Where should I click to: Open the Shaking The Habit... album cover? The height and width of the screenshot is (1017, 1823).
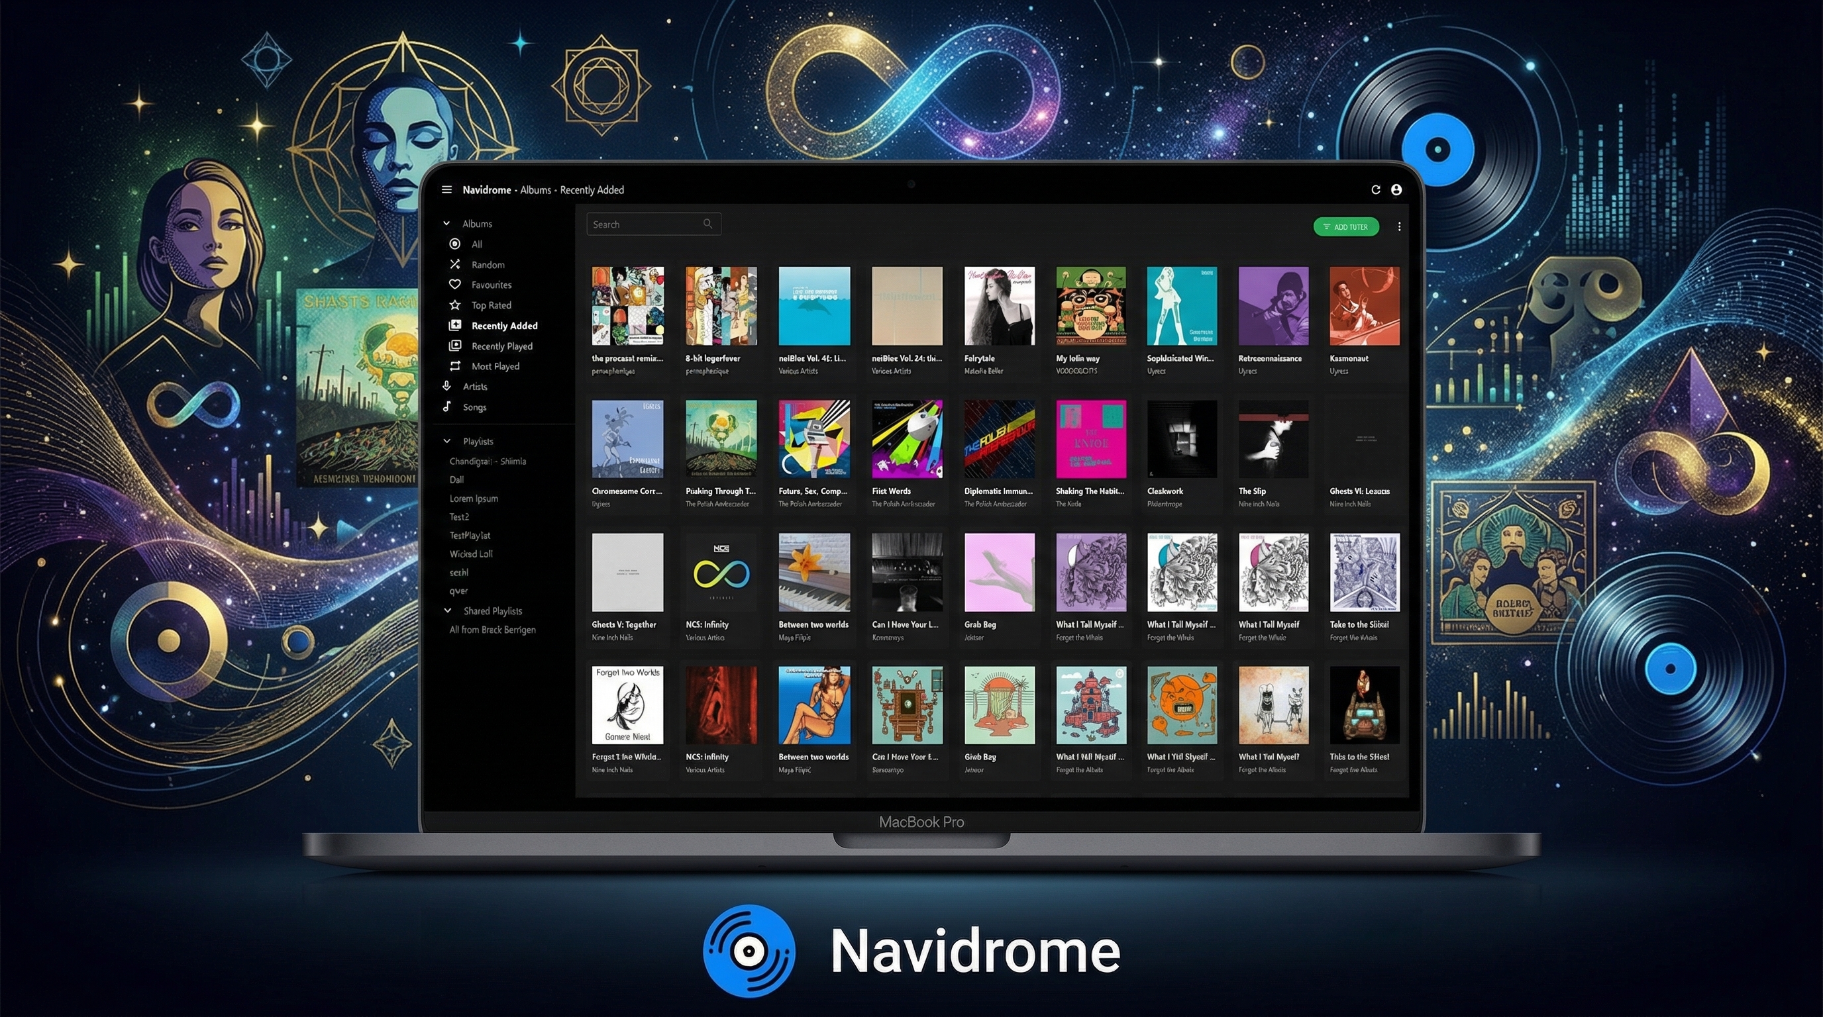coord(1090,438)
